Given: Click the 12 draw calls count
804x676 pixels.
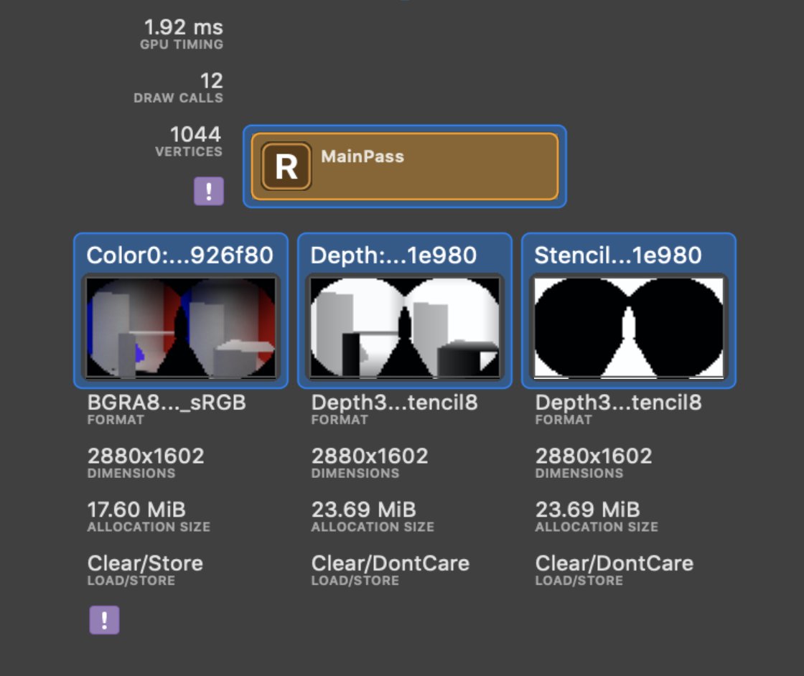Looking at the screenshot, I should [212, 80].
